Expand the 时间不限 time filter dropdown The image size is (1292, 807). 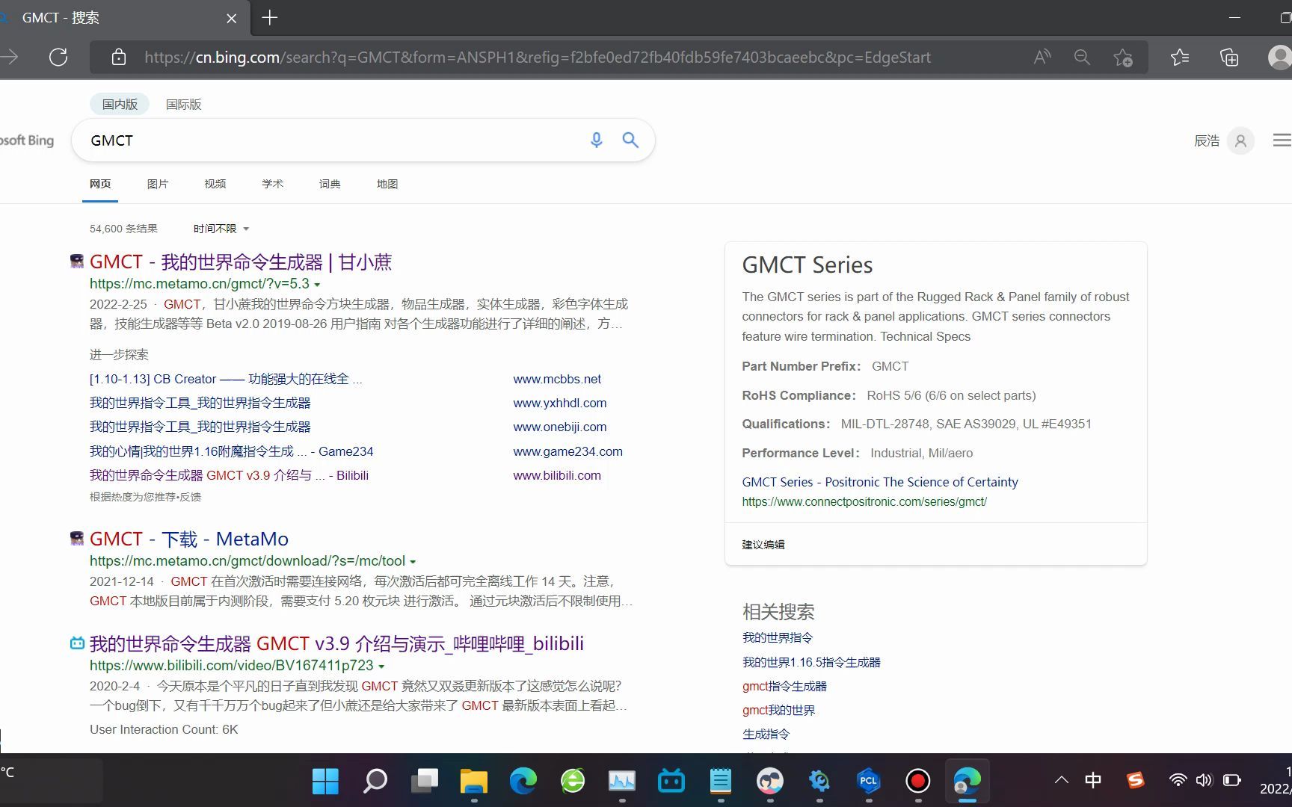tap(221, 229)
